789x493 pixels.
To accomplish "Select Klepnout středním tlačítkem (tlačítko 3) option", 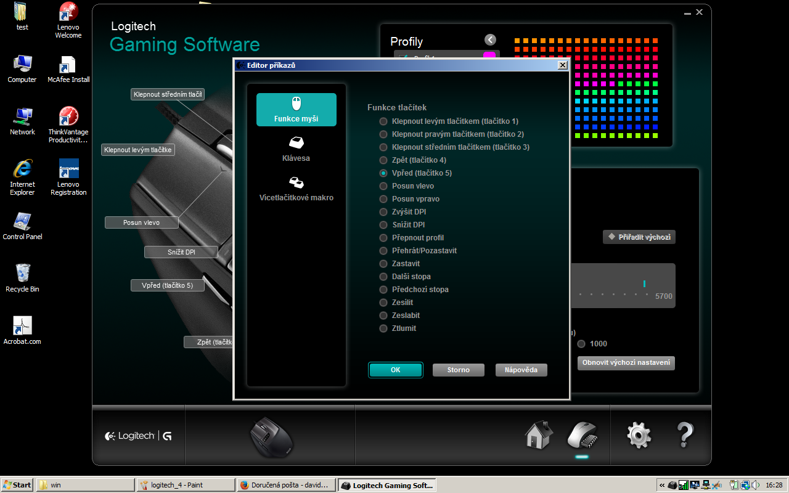I will pyautogui.click(x=455, y=147).
